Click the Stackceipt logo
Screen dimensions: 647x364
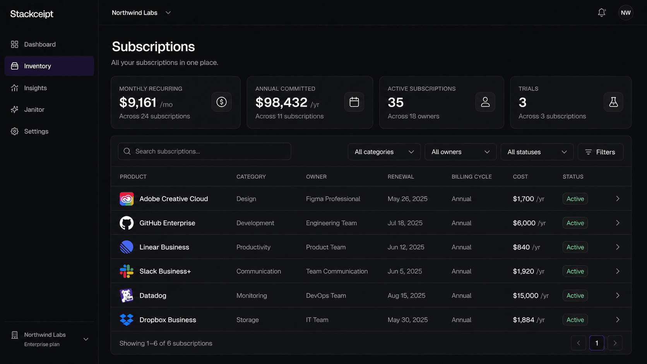coord(32,14)
